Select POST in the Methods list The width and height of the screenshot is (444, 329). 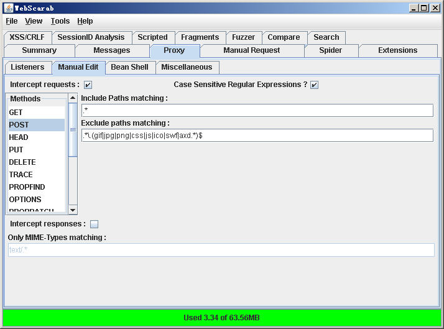(37, 125)
